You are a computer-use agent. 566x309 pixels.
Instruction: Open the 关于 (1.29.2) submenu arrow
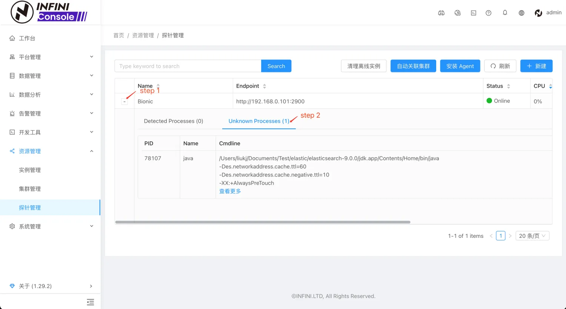(x=91, y=286)
